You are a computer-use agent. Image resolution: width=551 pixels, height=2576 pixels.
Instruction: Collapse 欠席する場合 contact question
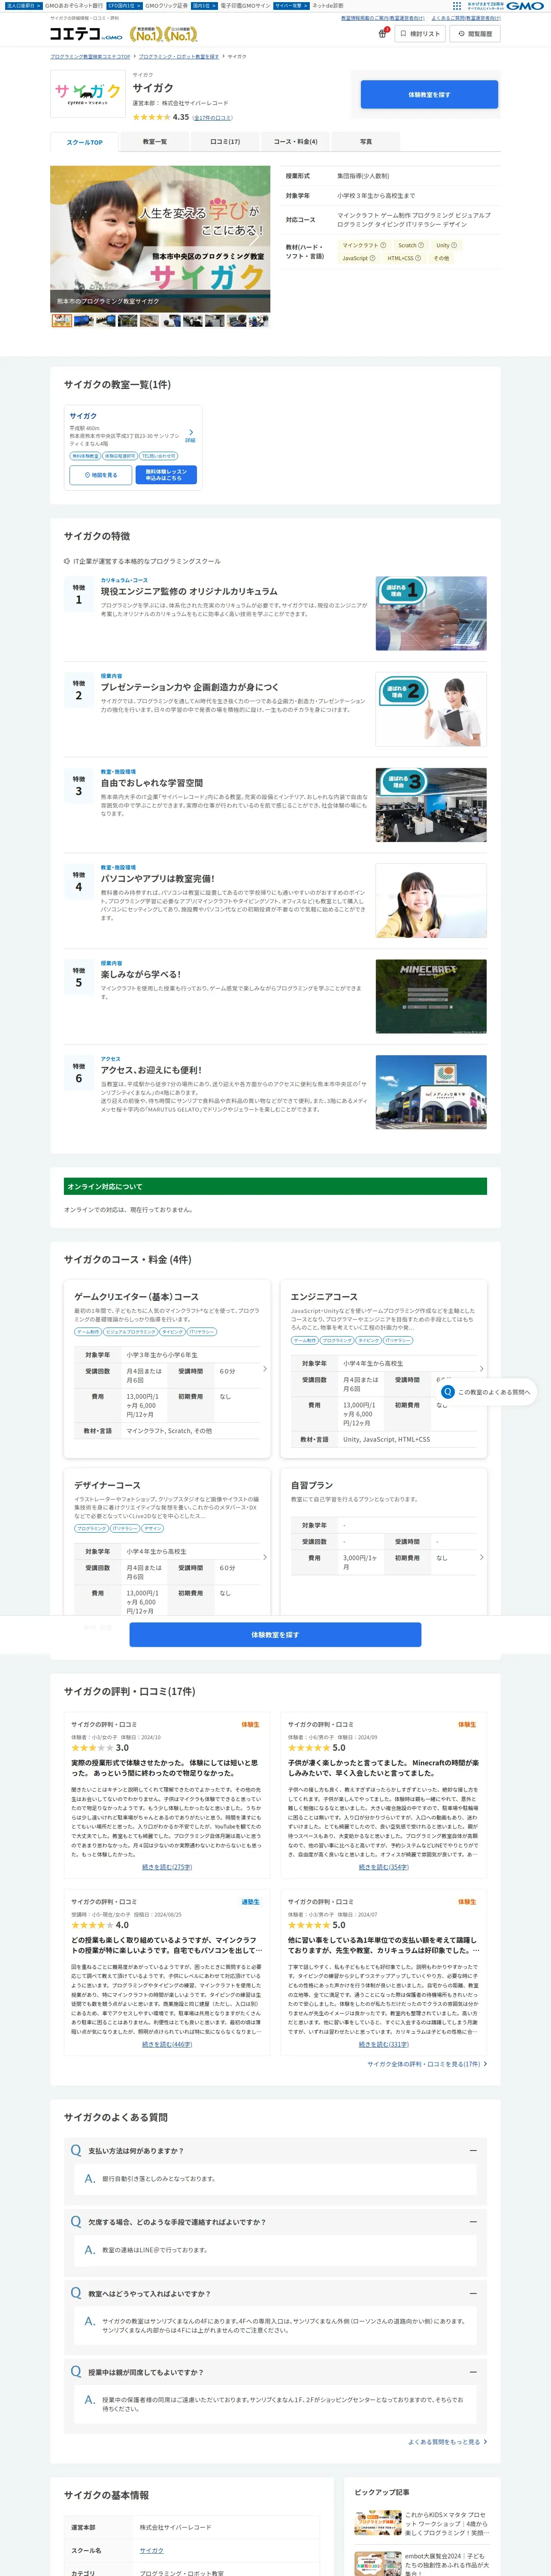pyautogui.click(x=275, y=2222)
